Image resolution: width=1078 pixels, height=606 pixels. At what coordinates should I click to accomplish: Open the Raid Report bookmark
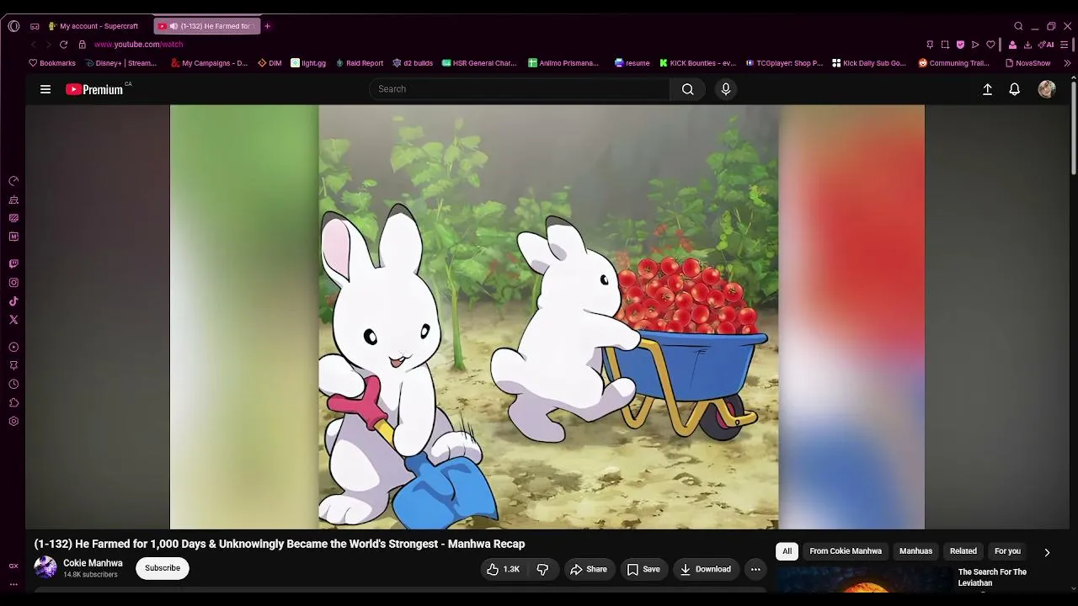coord(360,63)
